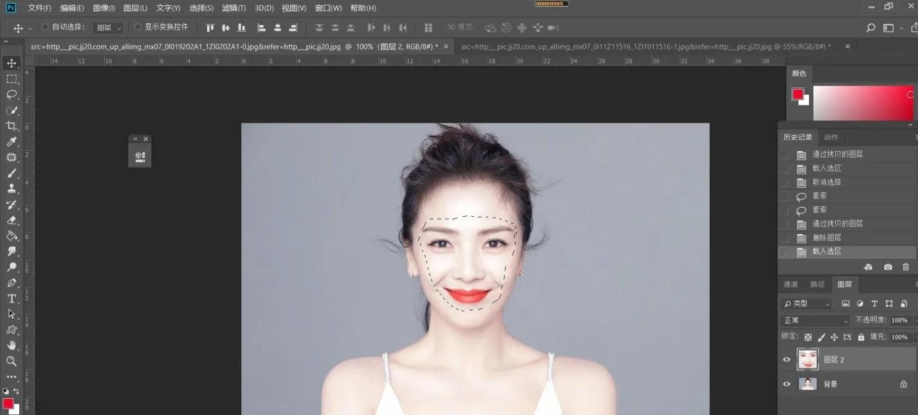Open the 滤镜 menu
Viewport: 918px width, 415px height.
coord(234,8)
